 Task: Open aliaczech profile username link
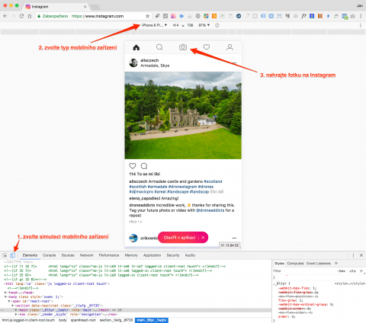pos(149,60)
